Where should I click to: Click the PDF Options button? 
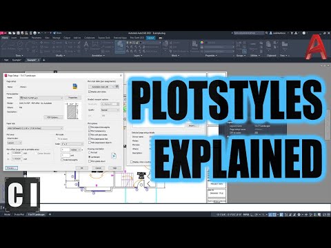click(53, 117)
